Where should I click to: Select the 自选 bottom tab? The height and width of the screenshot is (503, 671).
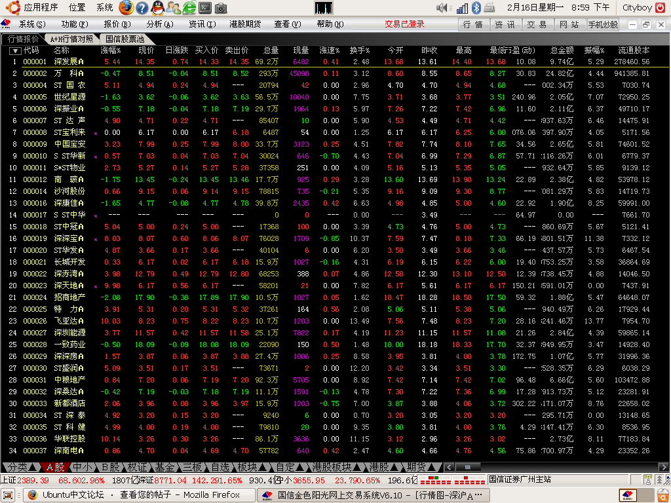(x=220, y=467)
